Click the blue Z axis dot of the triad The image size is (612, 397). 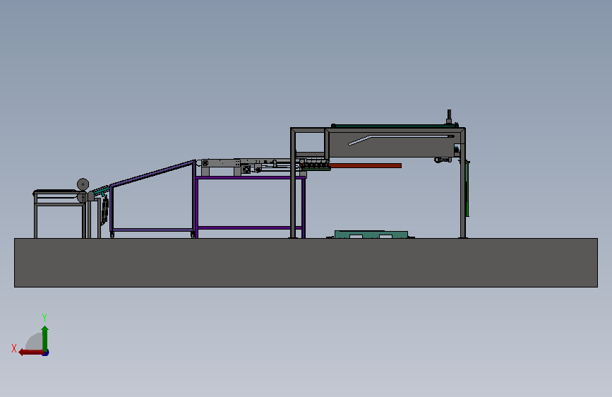pyautogui.click(x=46, y=353)
